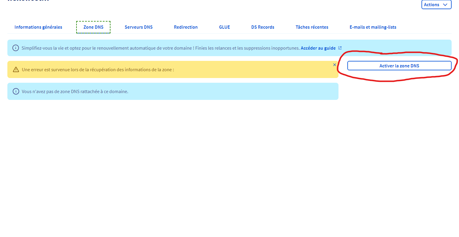Go to the Redirection tab
The height and width of the screenshot is (237, 459).
(186, 27)
